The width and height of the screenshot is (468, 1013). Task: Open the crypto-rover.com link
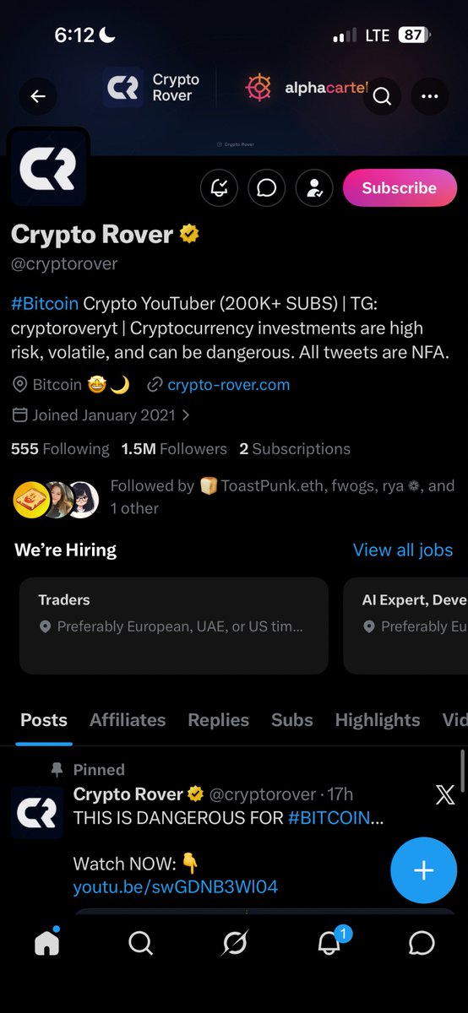pyautogui.click(x=228, y=385)
